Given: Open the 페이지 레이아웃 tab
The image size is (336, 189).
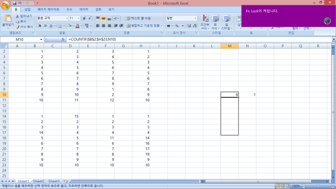Looking at the screenshot, I should coord(48,9).
